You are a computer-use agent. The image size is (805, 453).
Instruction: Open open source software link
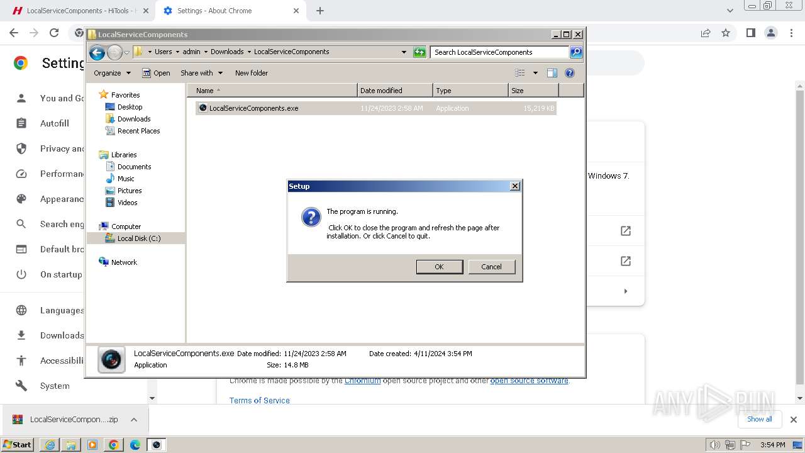click(x=529, y=381)
